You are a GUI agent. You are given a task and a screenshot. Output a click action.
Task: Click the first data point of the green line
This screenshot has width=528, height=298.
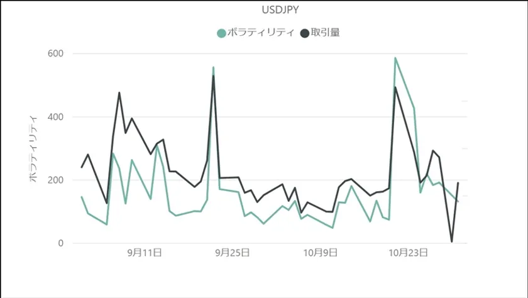click(x=82, y=197)
